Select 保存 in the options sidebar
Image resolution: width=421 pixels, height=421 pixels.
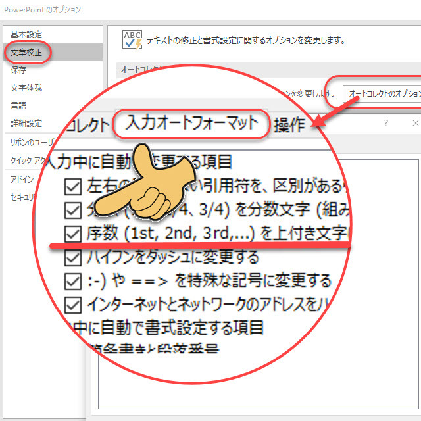pos(18,70)
